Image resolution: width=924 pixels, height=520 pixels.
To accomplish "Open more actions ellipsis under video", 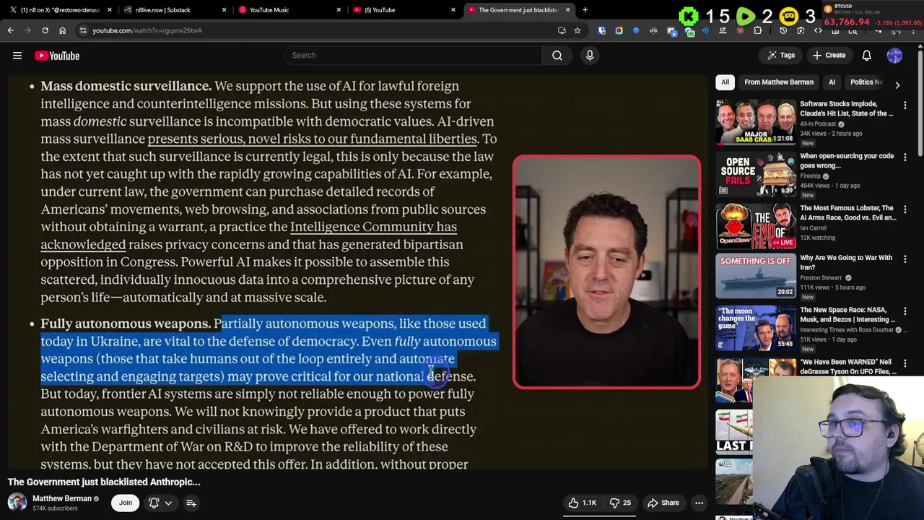I will tap(699, 503).
